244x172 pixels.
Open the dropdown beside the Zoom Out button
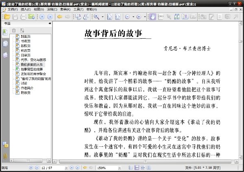coord(133,17)
